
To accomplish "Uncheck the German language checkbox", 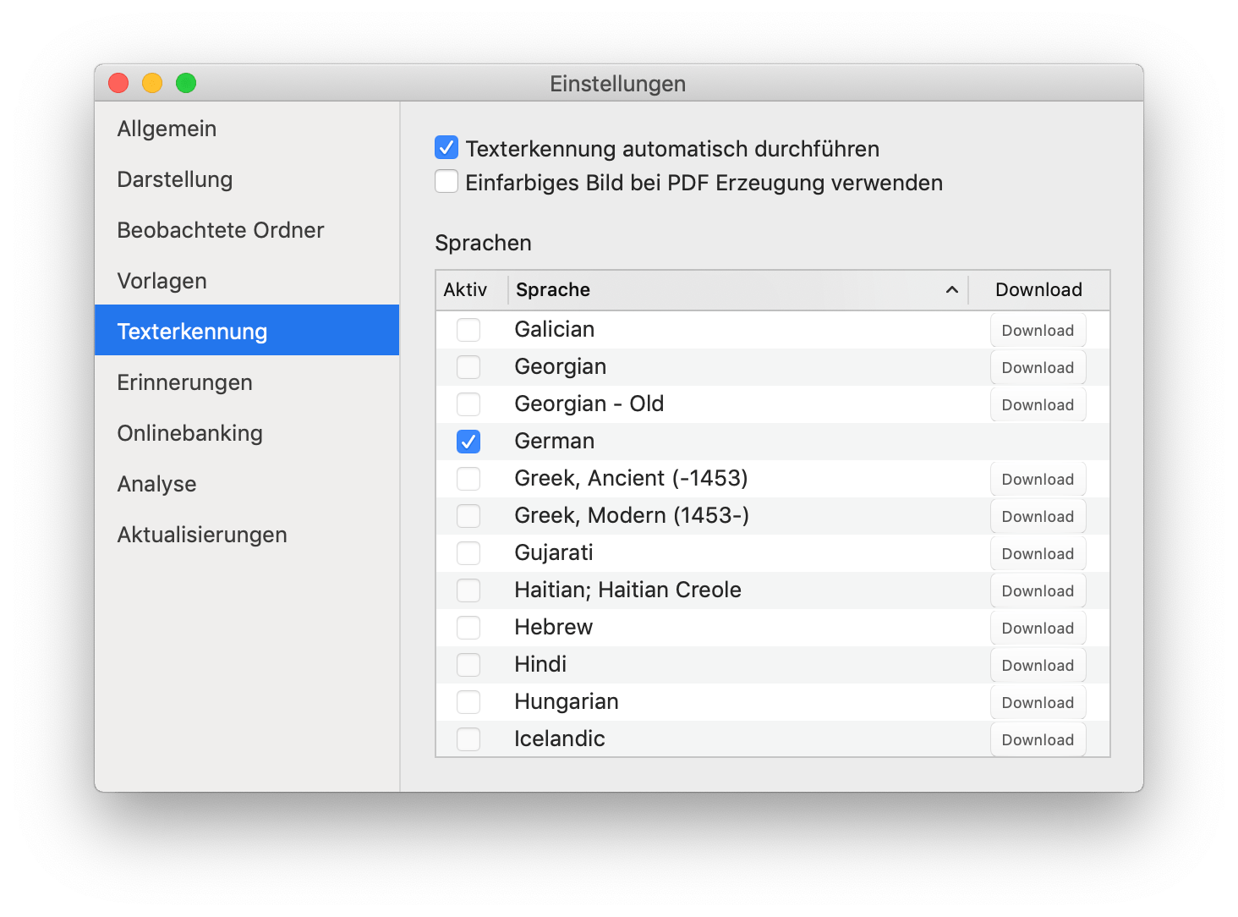I will (468, 442).
